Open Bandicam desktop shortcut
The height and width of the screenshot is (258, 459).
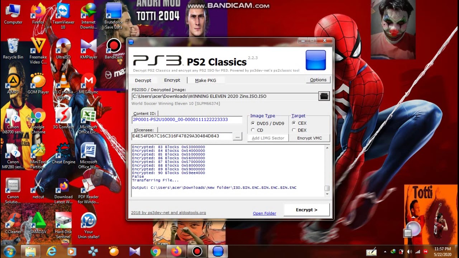[114, 48]
